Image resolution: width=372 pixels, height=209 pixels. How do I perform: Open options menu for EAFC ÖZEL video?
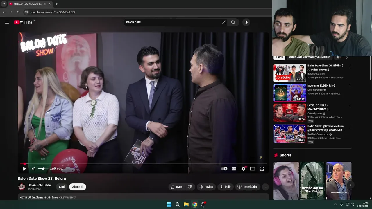350,127
